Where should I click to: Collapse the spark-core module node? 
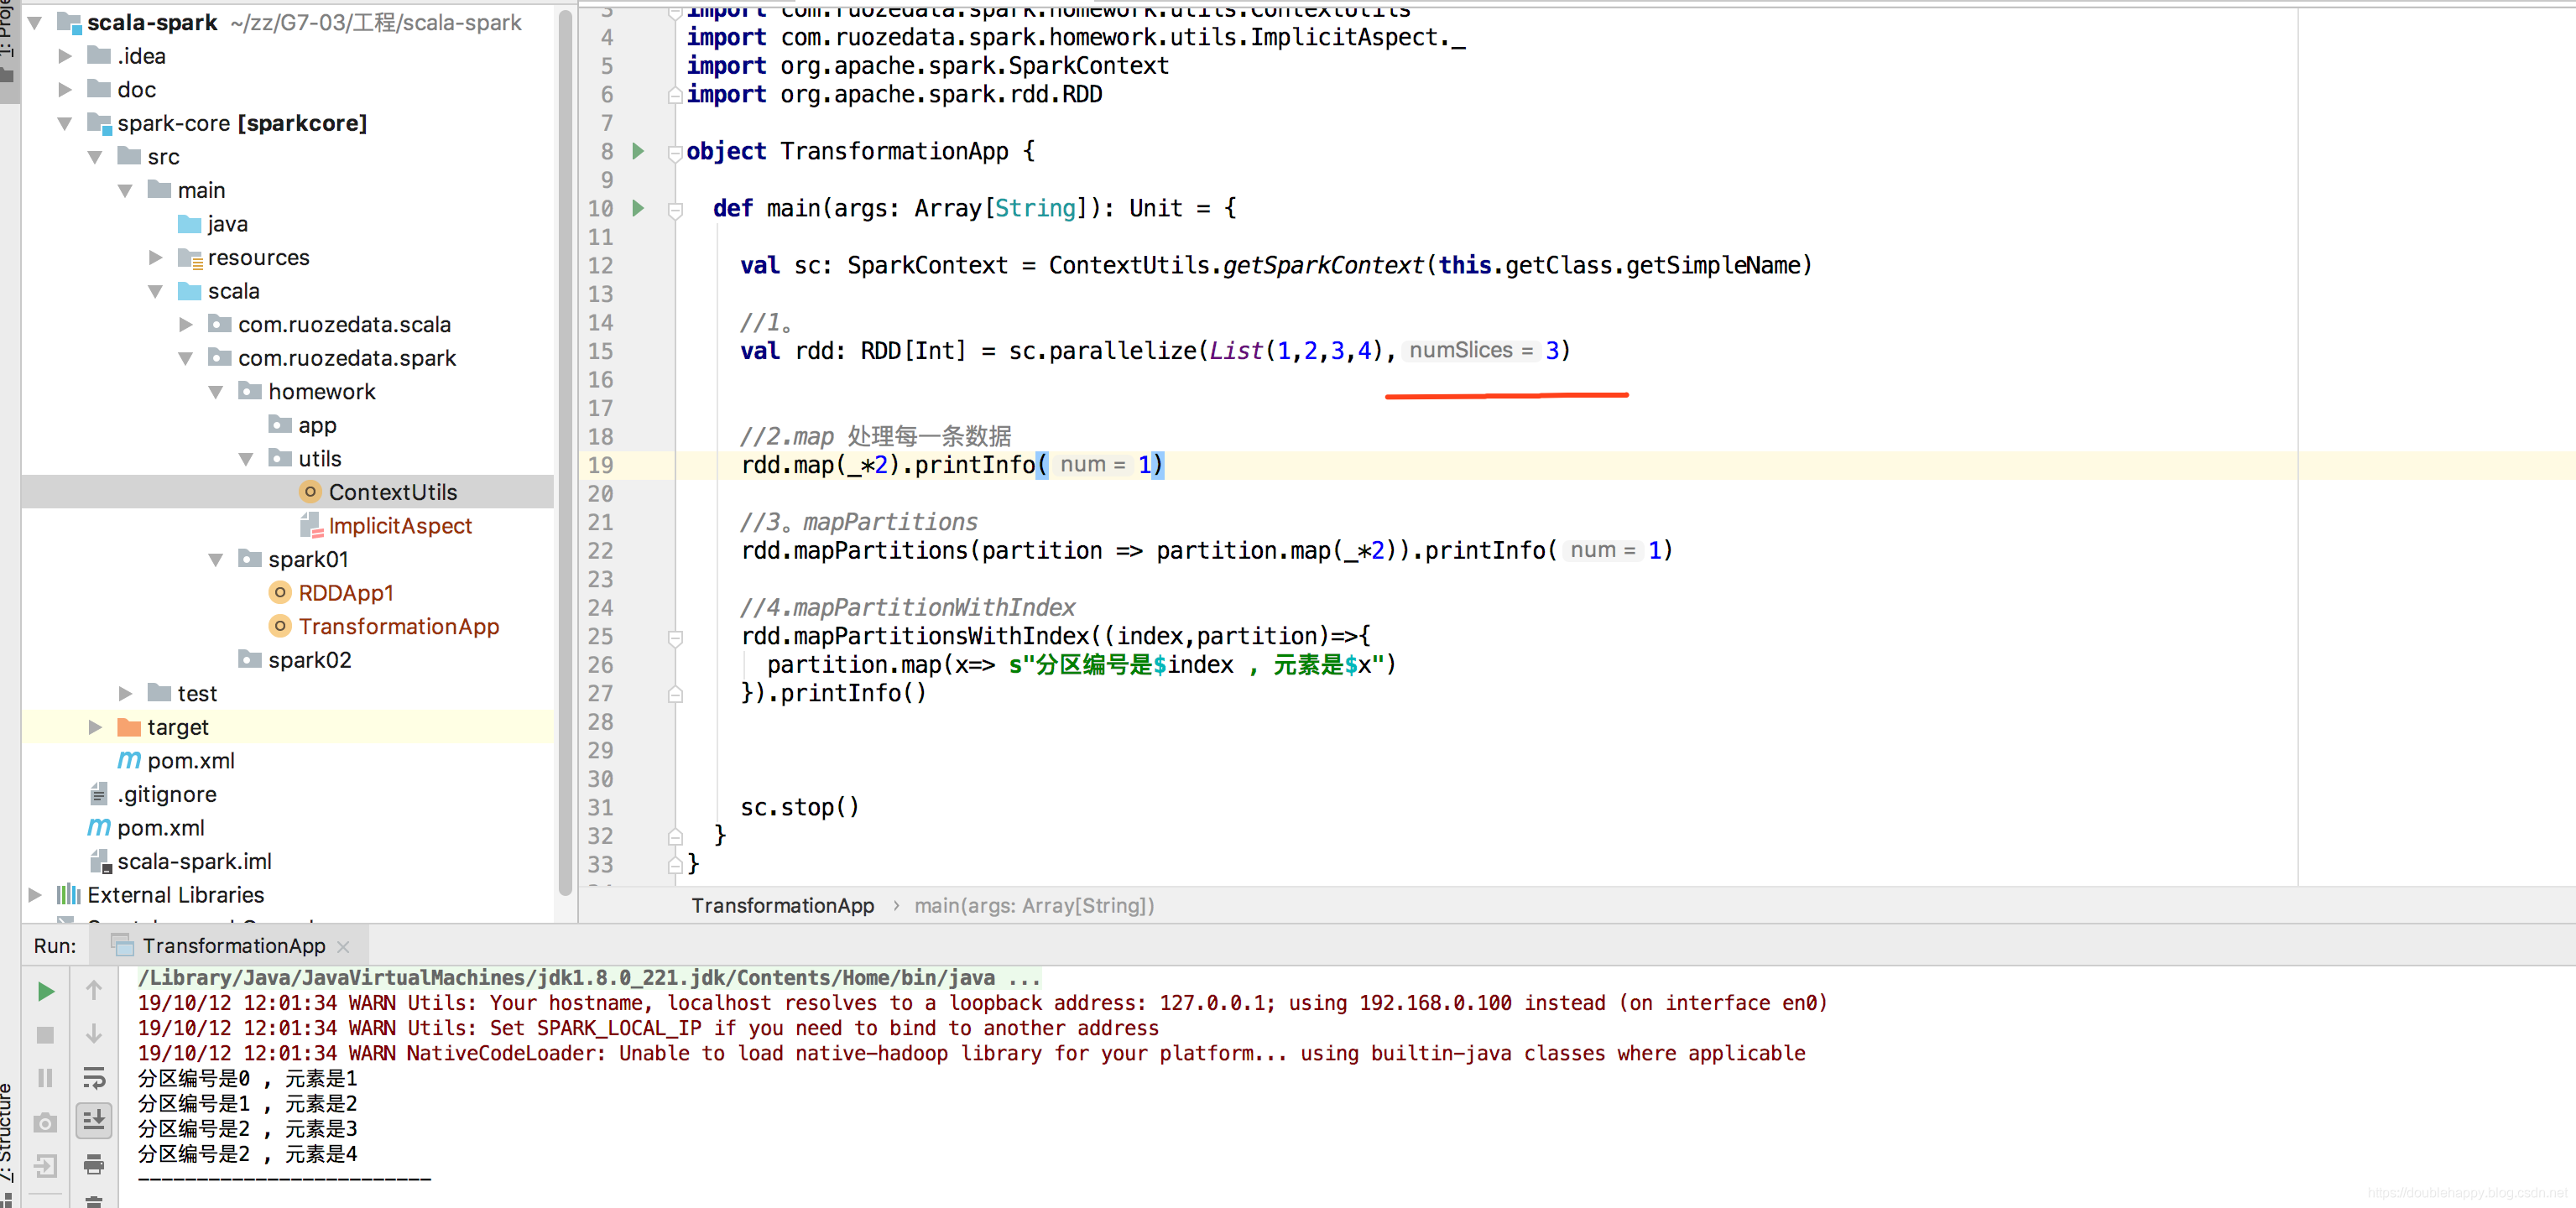coord(65,124)
